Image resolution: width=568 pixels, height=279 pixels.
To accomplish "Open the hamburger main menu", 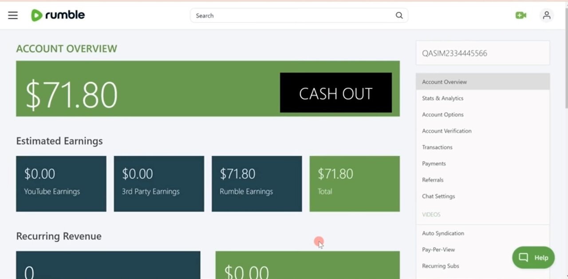I will click(13, 16).
